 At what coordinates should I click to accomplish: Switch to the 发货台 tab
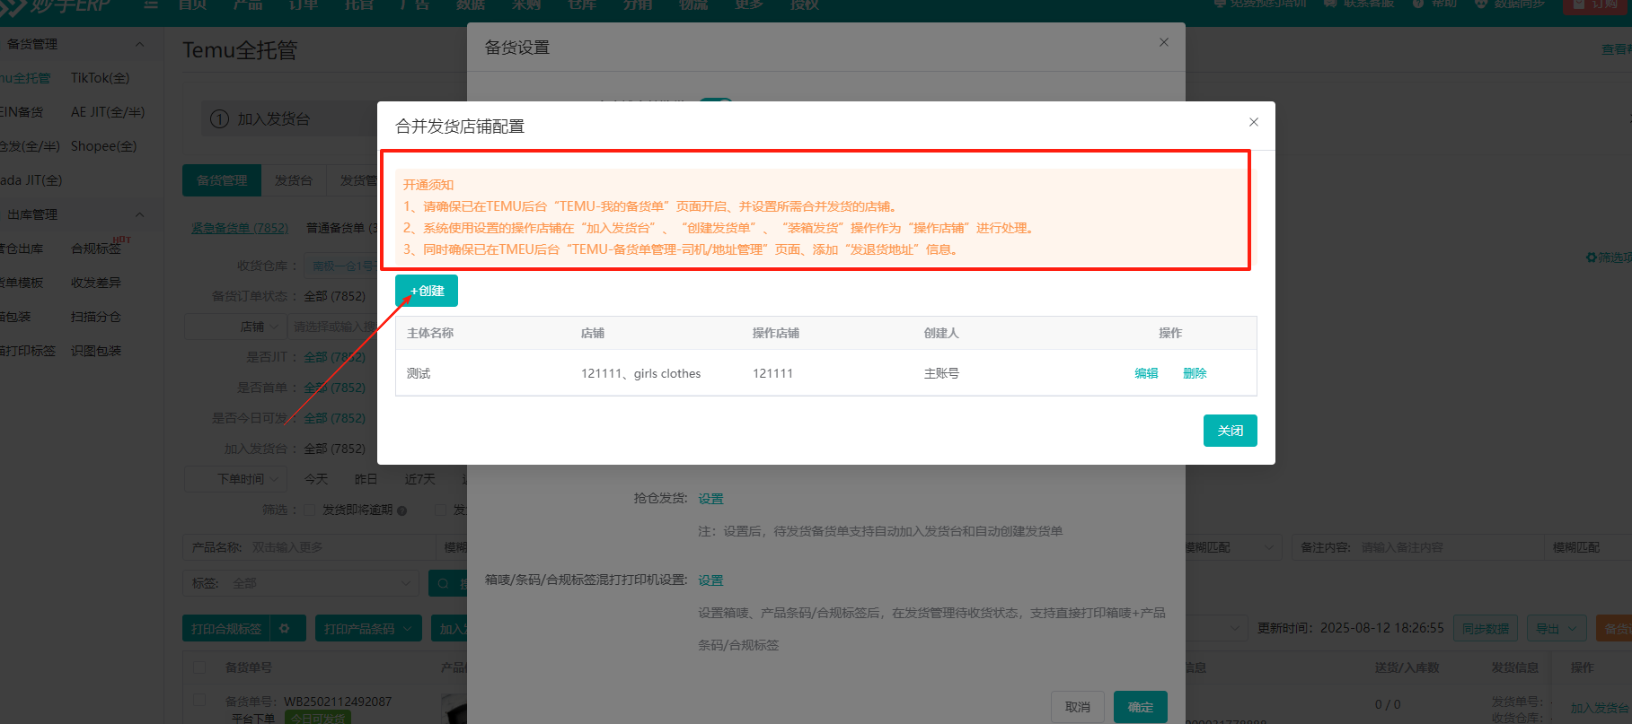coord(294,180)
